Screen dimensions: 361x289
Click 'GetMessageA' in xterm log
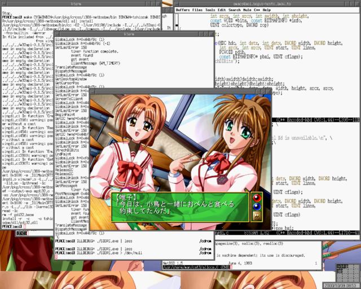[66, 186]
